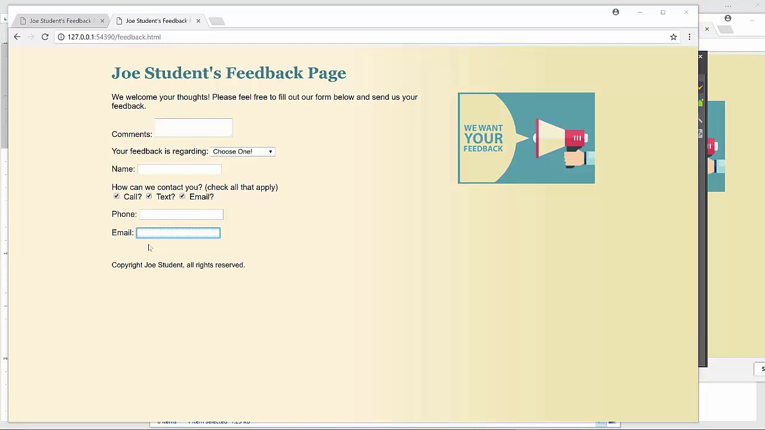Click the We Want Your Feedback image
This screenshot has width=765, height=430.
527,138
